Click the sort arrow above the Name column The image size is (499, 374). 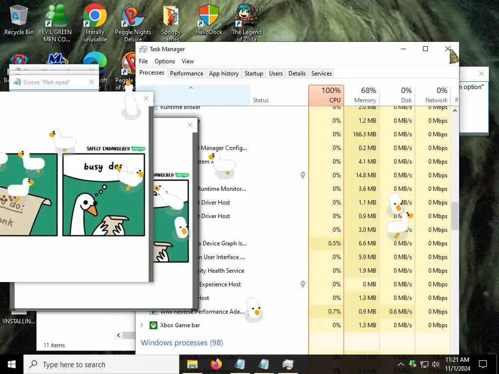coord(191,88)
